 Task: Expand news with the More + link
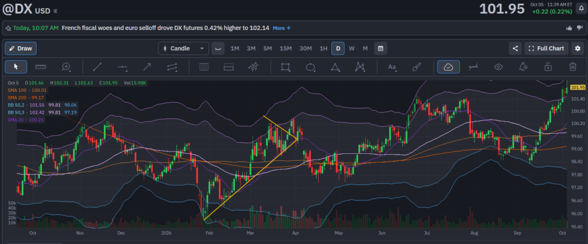pyautogui.click(x=281, y=28)
